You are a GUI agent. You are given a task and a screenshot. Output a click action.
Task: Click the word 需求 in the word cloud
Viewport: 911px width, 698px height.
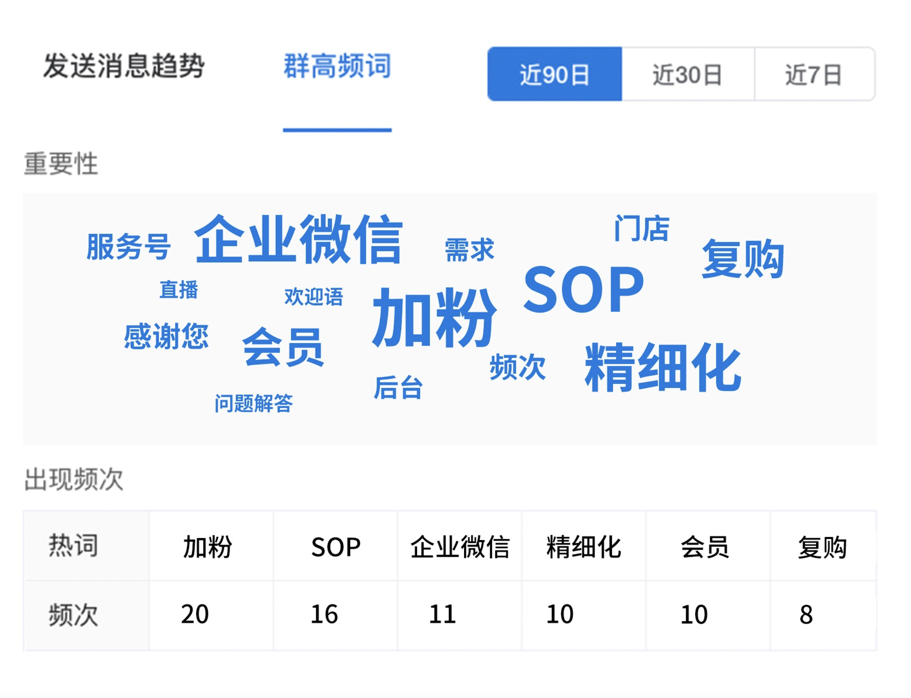click(470, 250)
